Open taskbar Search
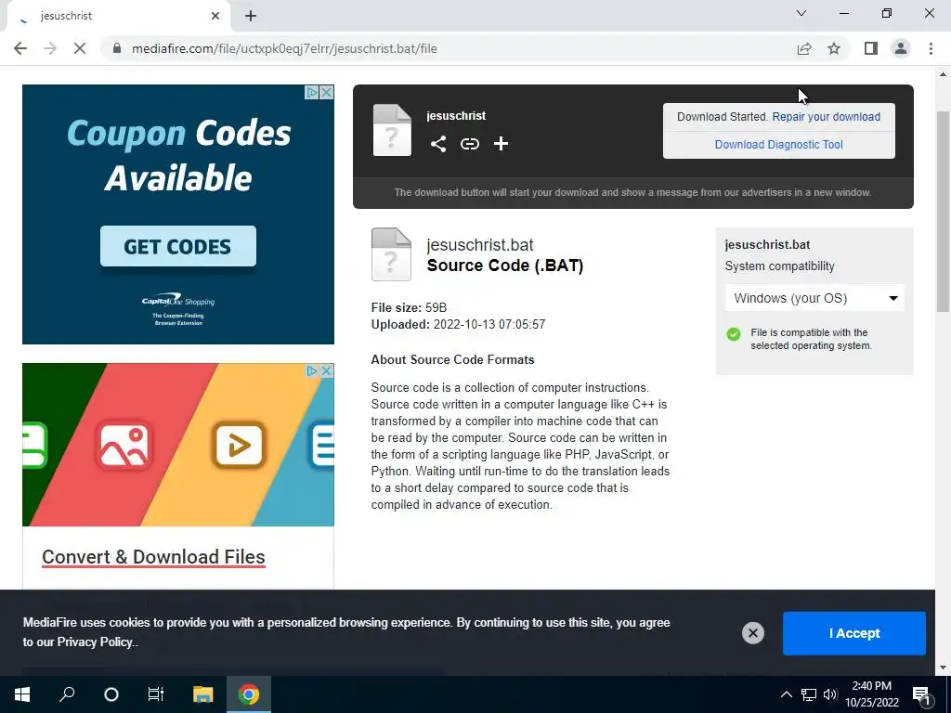The width and height of the screenshot is (951, 713). tap(67, 694)
